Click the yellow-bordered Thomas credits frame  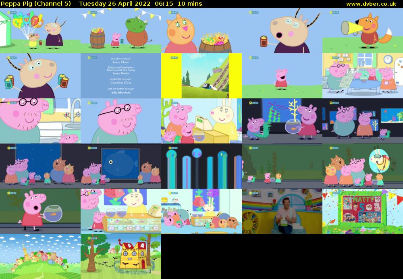pos(201,75)
